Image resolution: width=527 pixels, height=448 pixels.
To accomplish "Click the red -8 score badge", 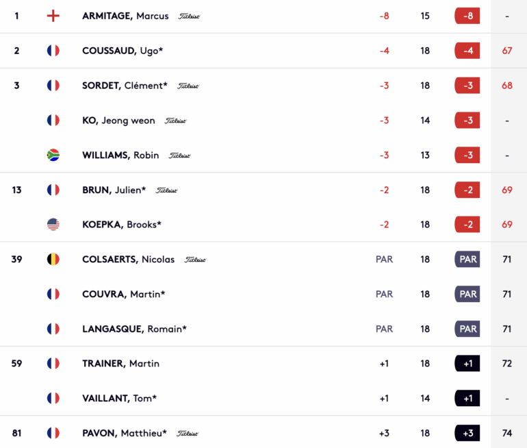I will pyautogui.click(x=467, y=16).
